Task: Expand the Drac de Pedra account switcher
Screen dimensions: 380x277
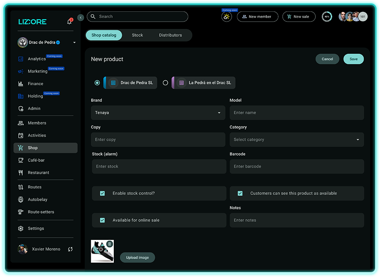Action: (74, 43)
